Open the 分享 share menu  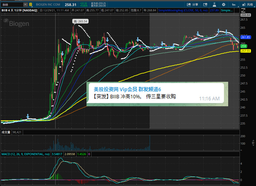click(x=192, y=4)
